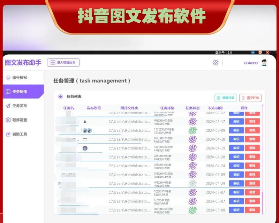Click plus icon on 新增任务 button
The width and height of the screenshot is (279, 223).
[219, 98]
